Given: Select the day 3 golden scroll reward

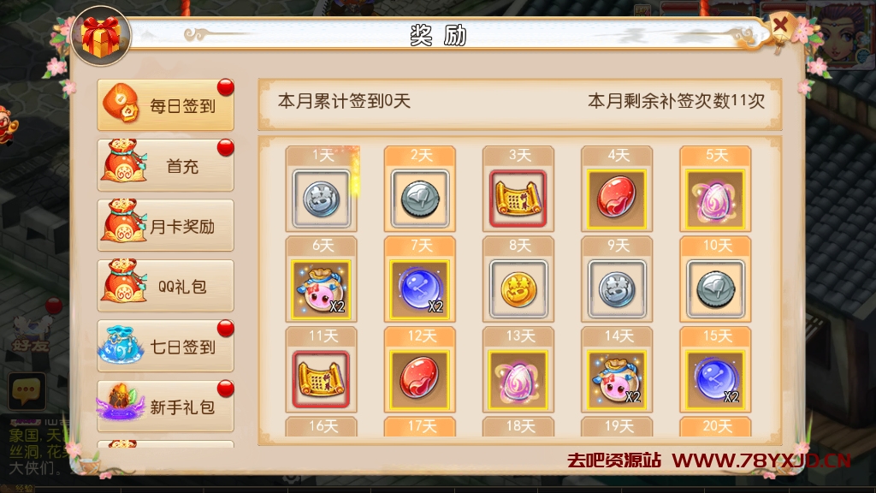Looking at the screenshot, I should tap(518, 199).
